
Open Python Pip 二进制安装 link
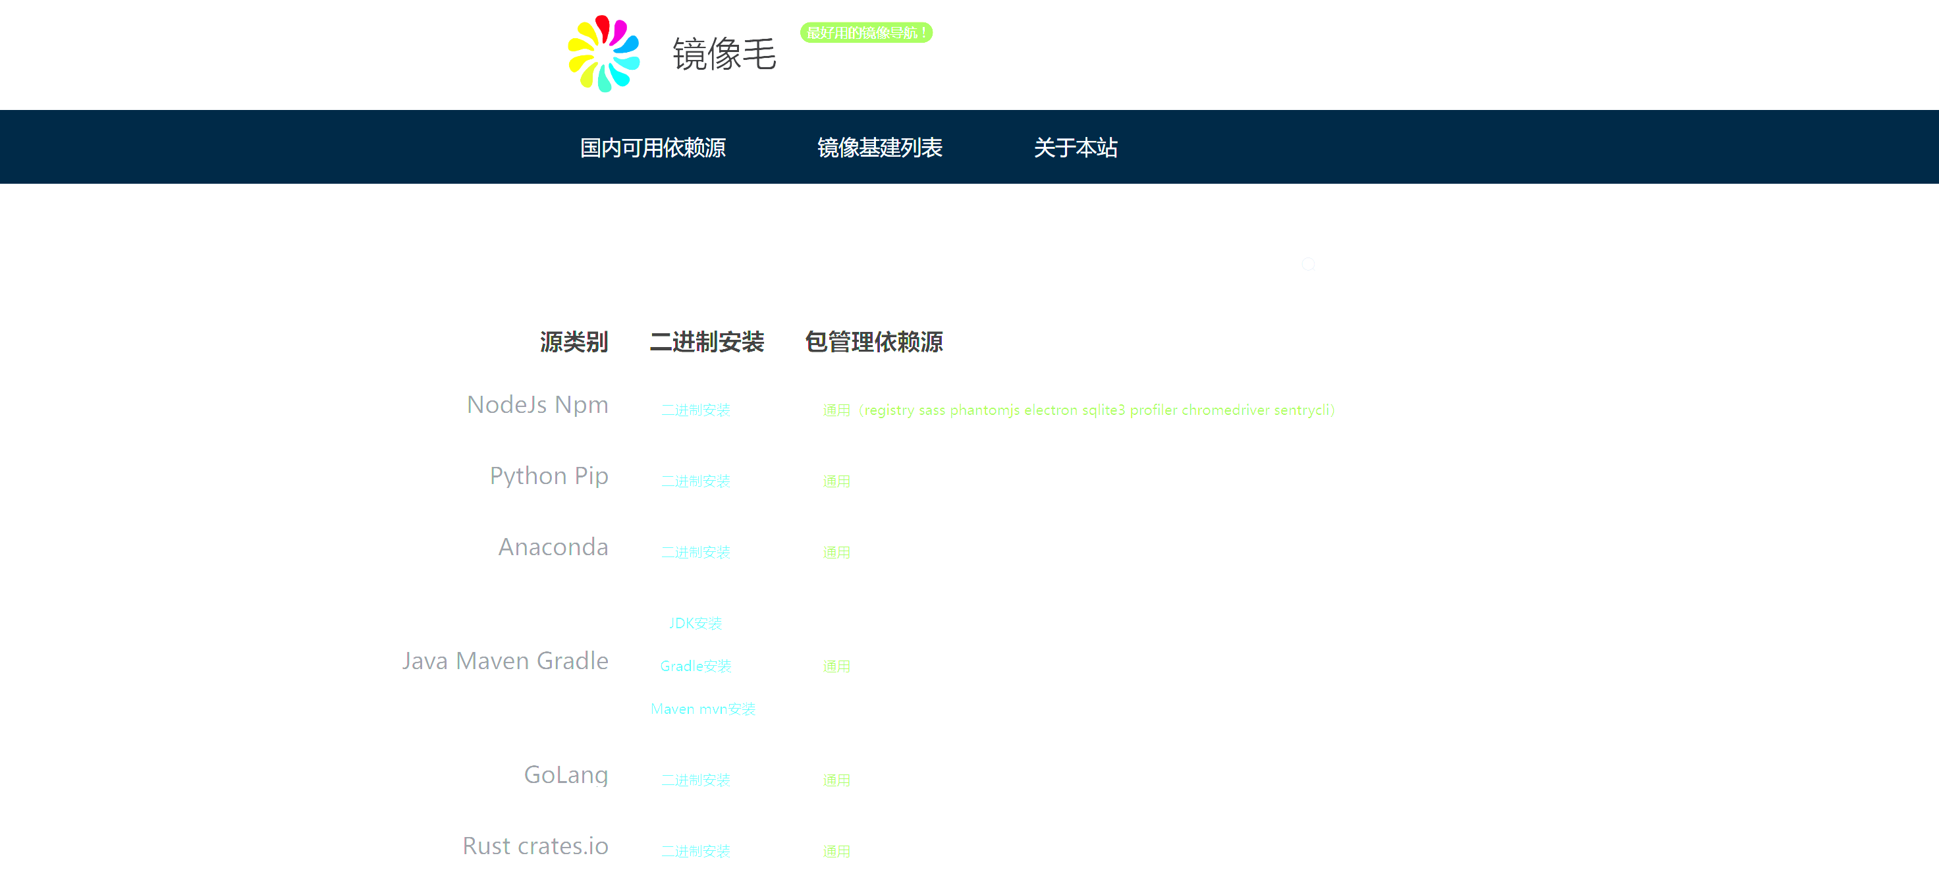pos(695,481)
